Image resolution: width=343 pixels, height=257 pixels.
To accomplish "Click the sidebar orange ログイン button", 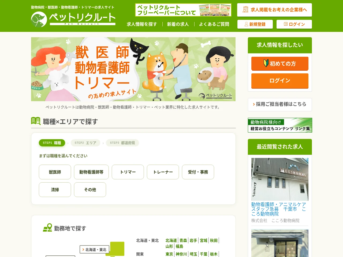I will [280, 81].
